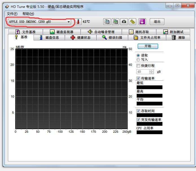Open the 错误扫描 tab with magnifier icon

tap(112, 37)
